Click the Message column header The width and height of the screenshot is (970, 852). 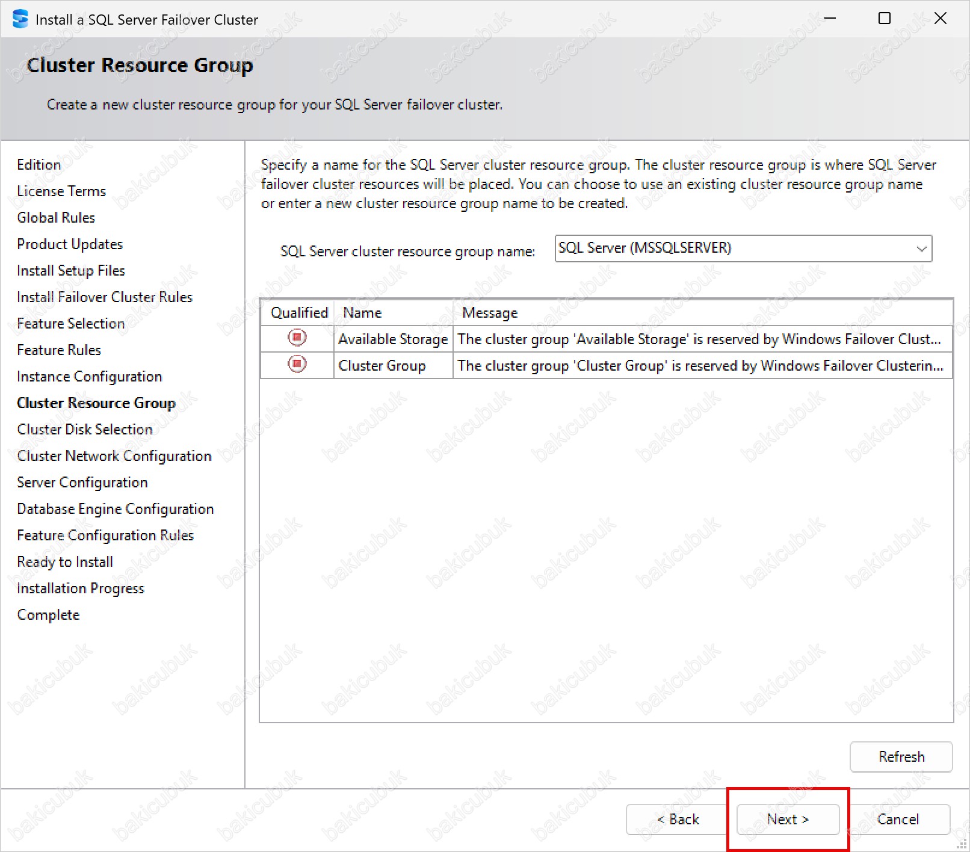click(490, 313)
